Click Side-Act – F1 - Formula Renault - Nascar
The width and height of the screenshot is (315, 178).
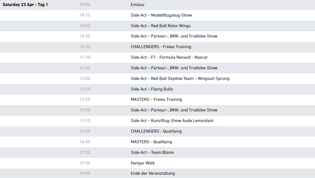(169, 57)
